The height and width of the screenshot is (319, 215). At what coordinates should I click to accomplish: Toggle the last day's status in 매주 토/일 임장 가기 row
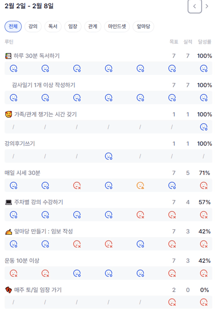click(x=204, y=302)
